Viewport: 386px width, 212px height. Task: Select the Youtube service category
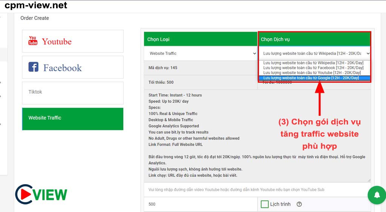(73, 41)
